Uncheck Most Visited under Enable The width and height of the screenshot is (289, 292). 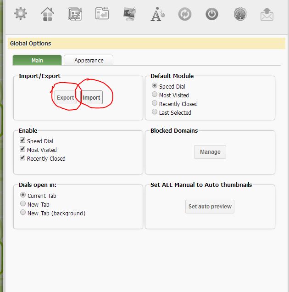pos(22,149)
